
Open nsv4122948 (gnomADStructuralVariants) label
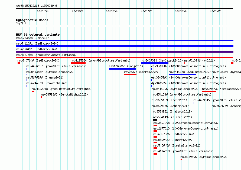point(61,89)
